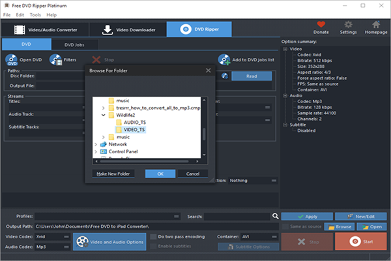
Task: Click the profile search magnifier icon
Action: pos(275,216)
